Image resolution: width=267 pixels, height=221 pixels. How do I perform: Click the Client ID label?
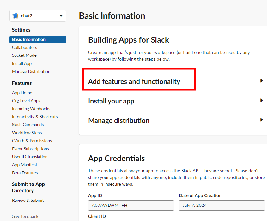tap(97, 216)
